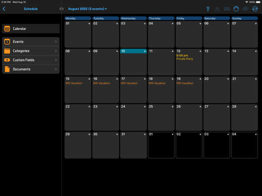Add an event on September 04
The height and width of the screenshot is (196, 262).
click(x=256, y=134)
